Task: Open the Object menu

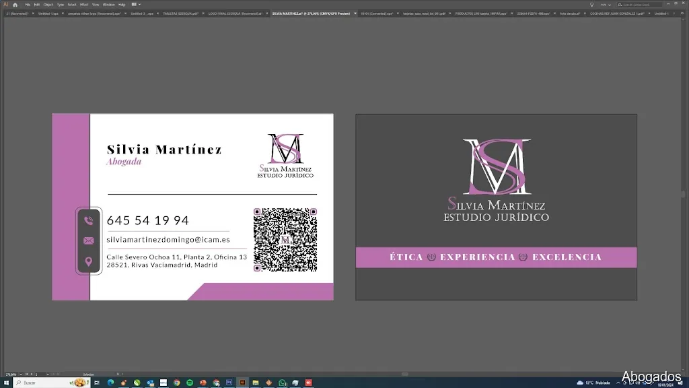Action: [x=48, y=4]
